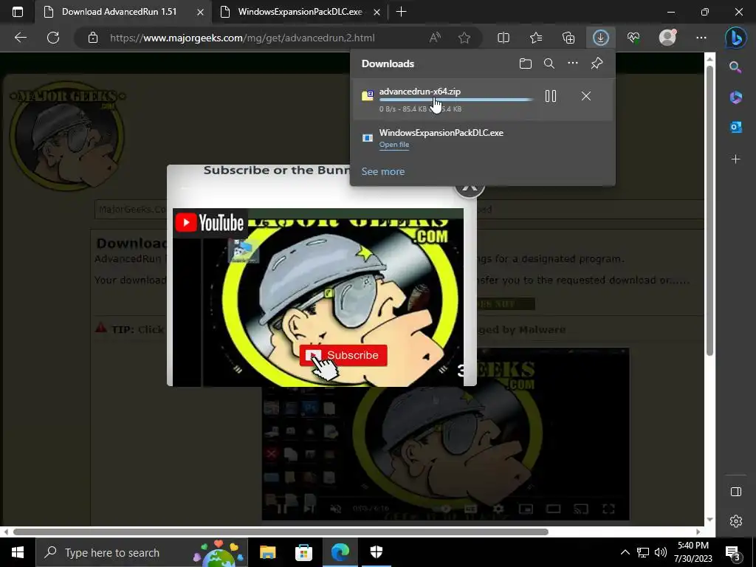Switch to Download AdvancedRun 1.51 tab
Image resolution: width=756 pixels, height=567 pixels.
119,12
